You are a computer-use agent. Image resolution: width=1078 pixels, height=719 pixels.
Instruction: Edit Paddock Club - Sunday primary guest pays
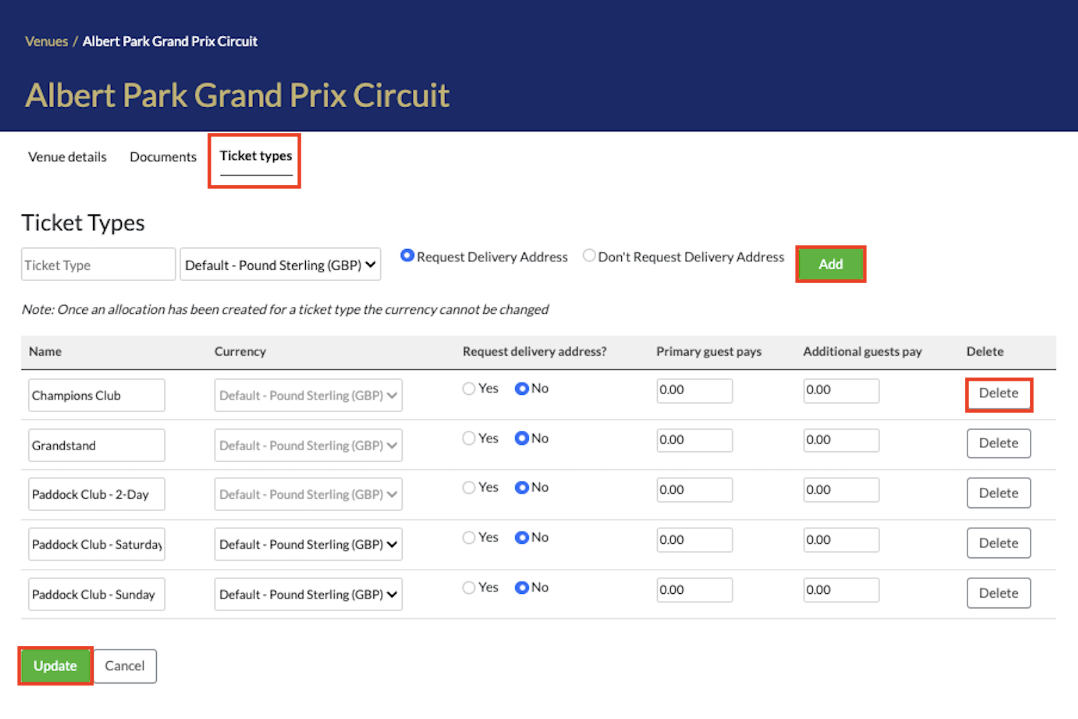pyautogui.click(x=694, y=590)
